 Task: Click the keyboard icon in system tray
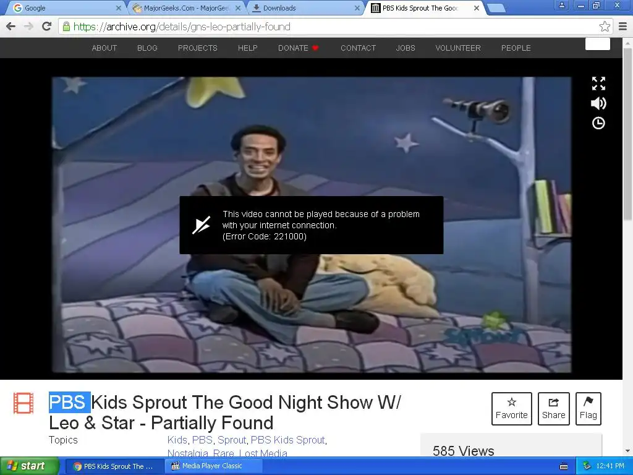click(564, 466)
